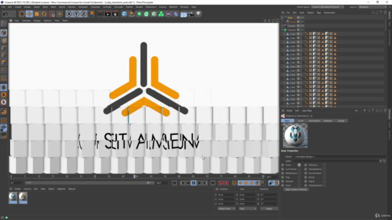The image size is (392, 220).
Task: Click the MoGraph Cloner icon
Action: pos(161,14)
